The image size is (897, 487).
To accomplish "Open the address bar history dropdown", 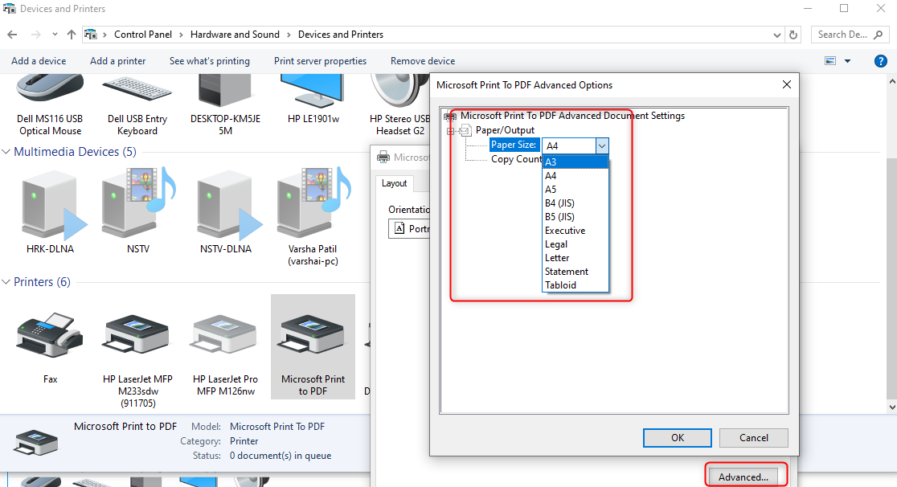I will (x=777, y=35).
